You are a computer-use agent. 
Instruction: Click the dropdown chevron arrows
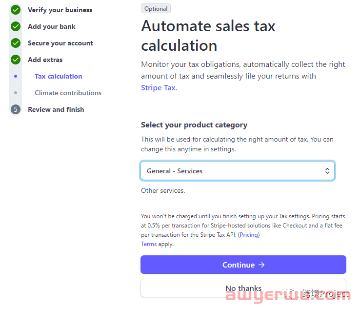(327, 171)
